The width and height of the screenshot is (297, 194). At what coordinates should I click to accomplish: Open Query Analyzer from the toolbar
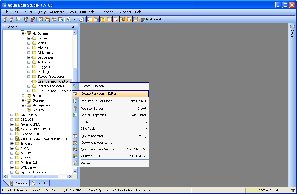41,19
